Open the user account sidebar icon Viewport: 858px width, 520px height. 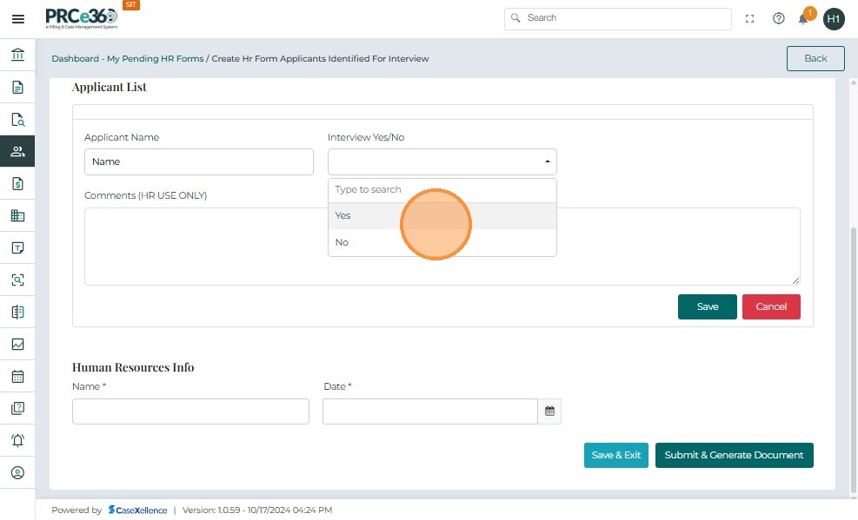17,472
